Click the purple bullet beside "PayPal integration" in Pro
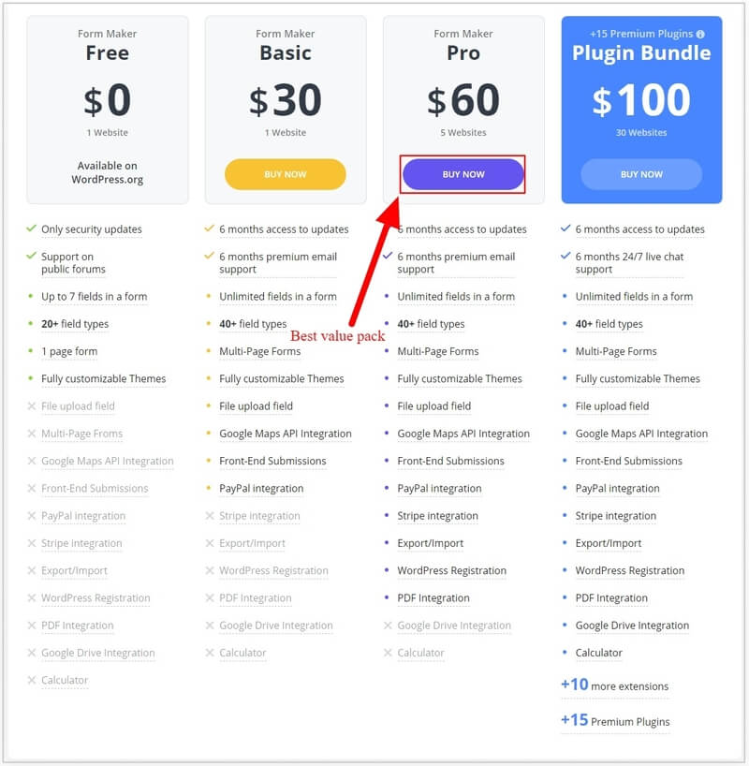This screenshot has height=766, width=749. [x=388, y=489]
